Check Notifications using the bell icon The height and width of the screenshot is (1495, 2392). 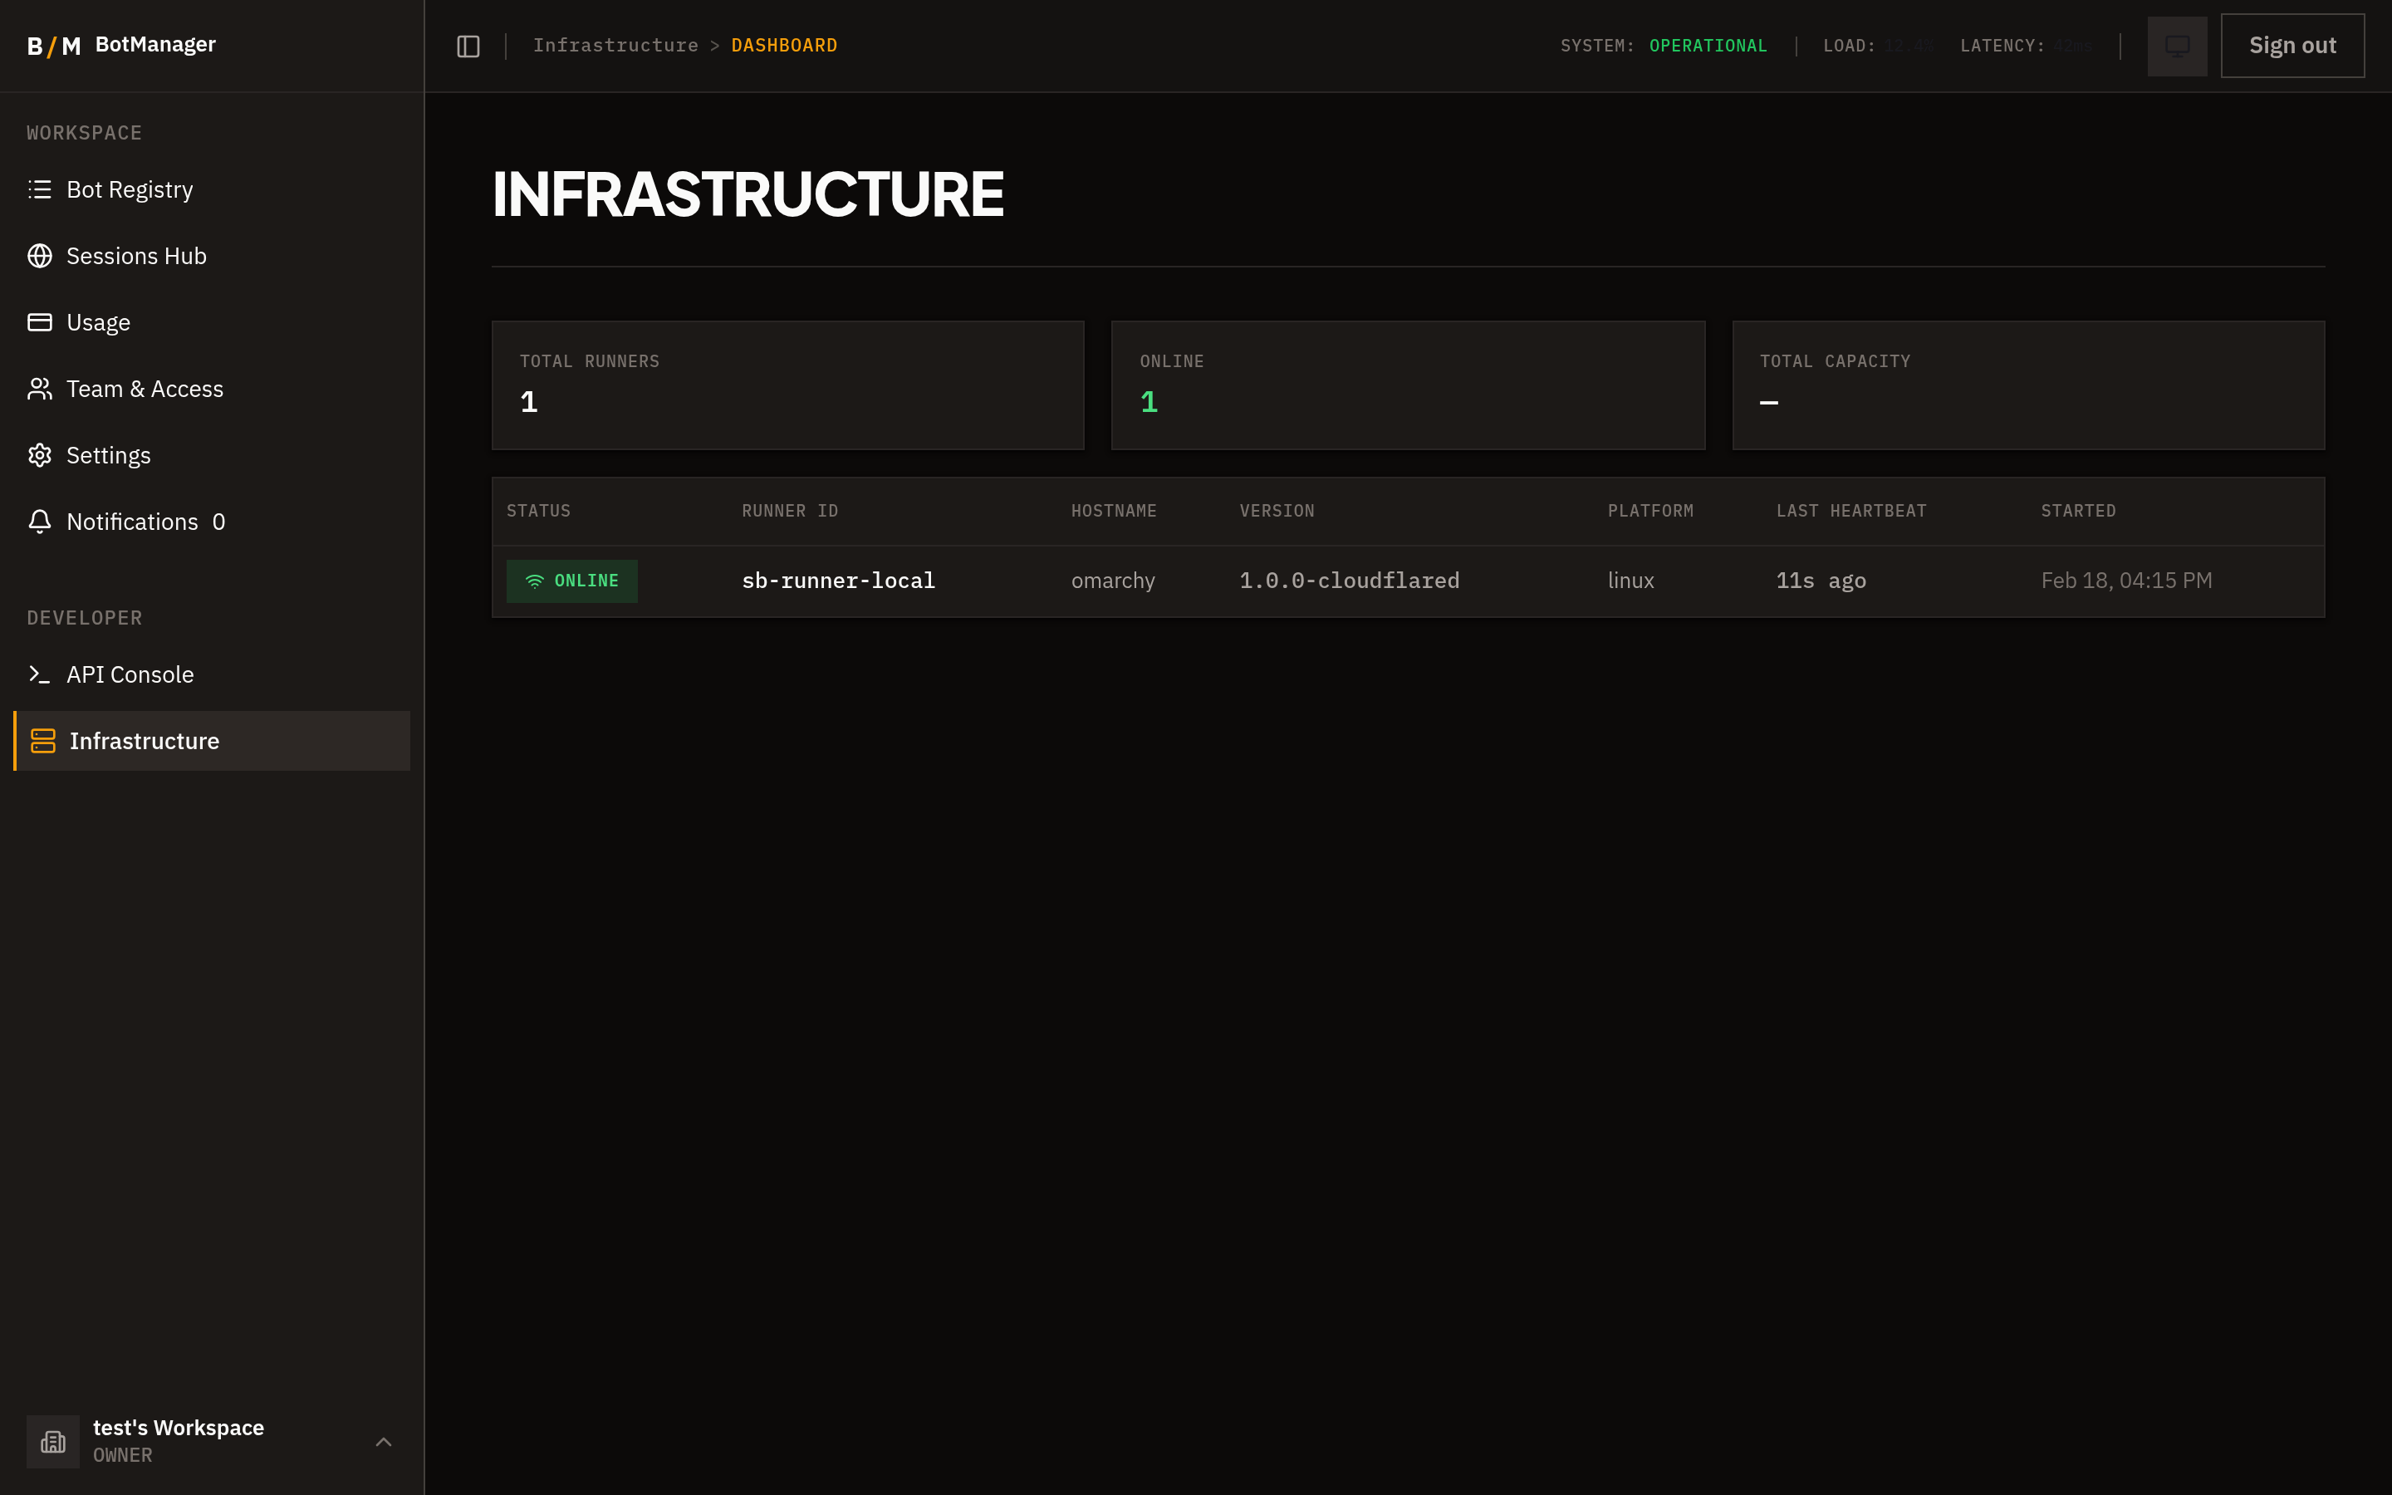pyautogui.click(x=40, y=521)
